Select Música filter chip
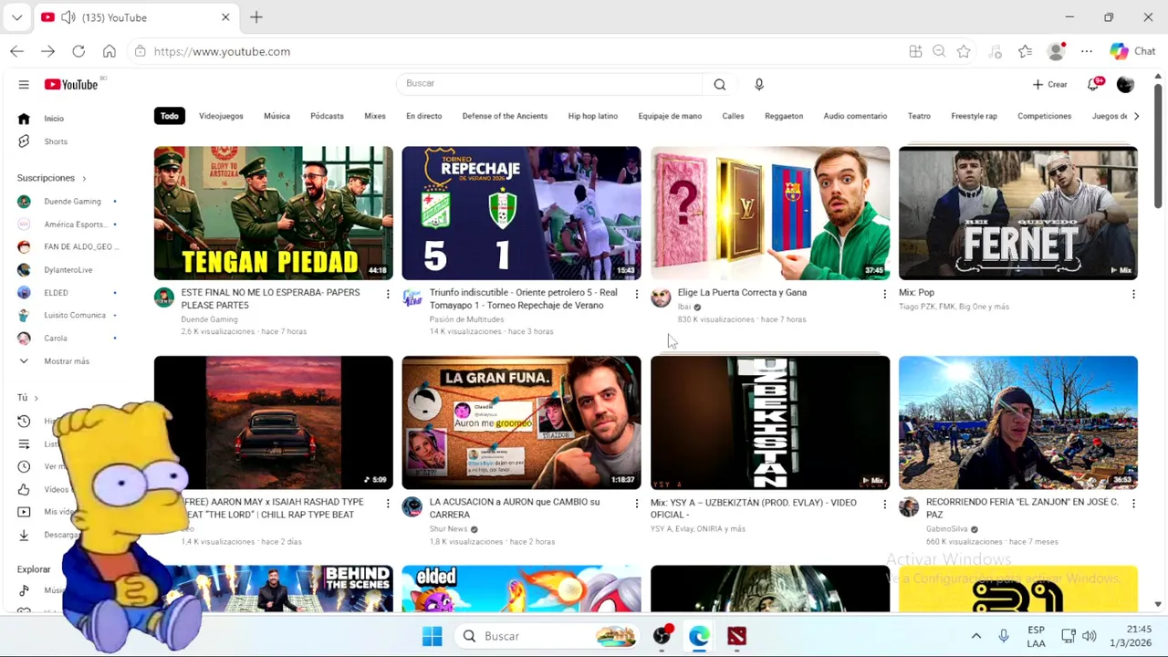Image resolution: width=1168 pixels, height=657 pixels. 276,116
